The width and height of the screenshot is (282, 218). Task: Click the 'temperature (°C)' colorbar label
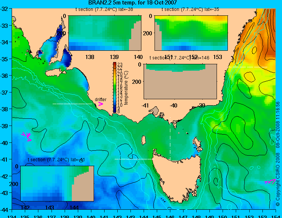[x=126, y=88]
